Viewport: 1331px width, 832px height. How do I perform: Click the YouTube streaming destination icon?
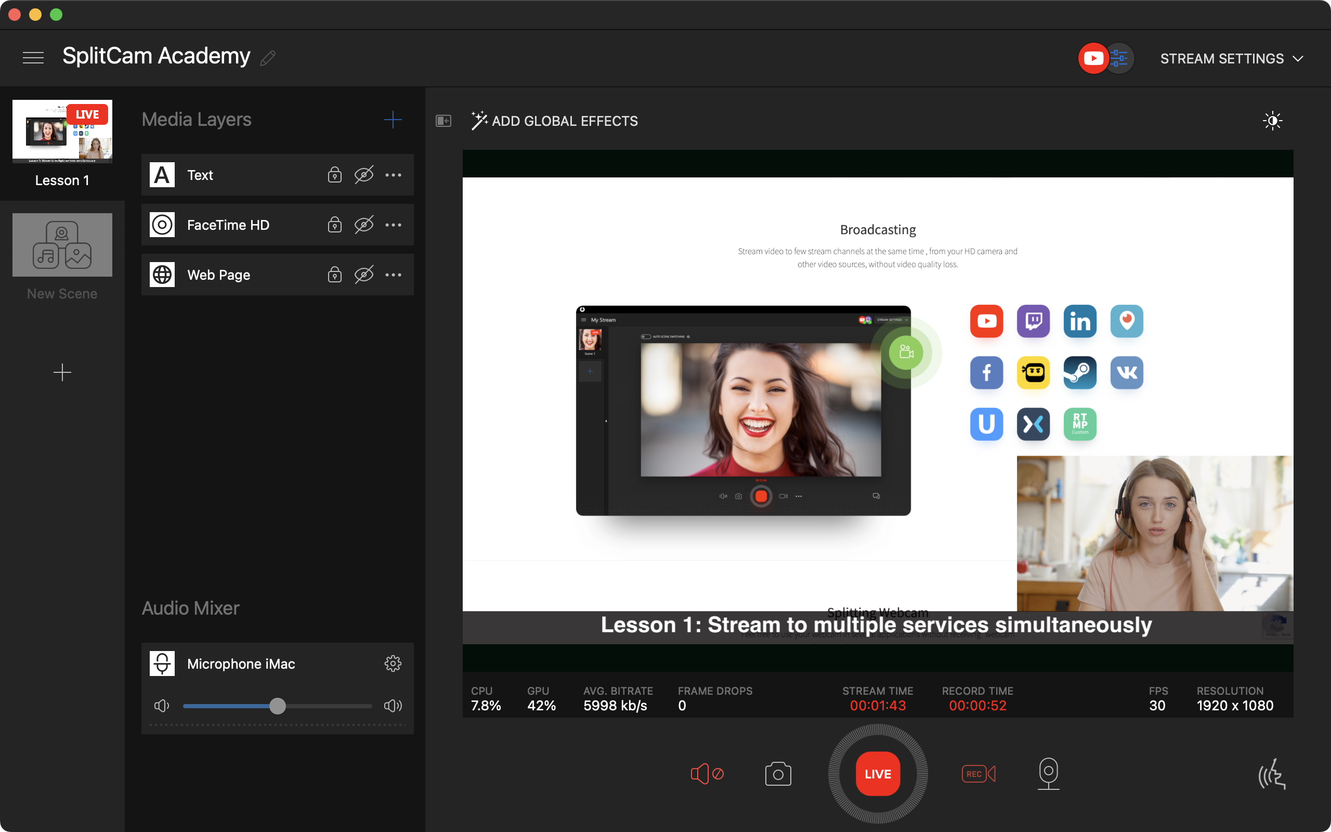pos(1093,58)
